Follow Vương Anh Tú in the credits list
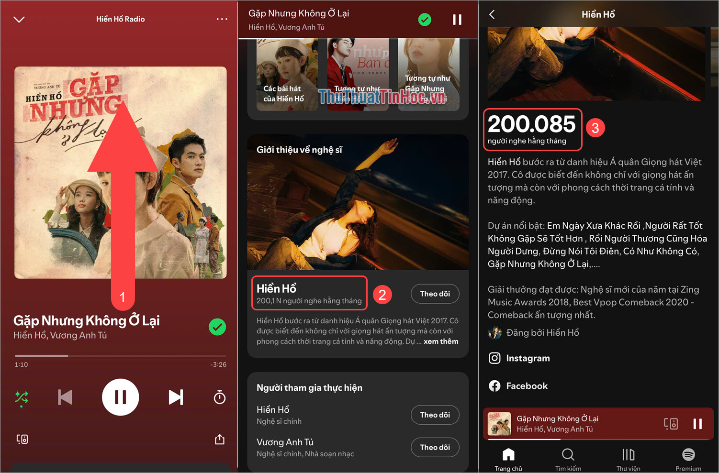Viewport: 719px width, 473px height. (435, 447)
